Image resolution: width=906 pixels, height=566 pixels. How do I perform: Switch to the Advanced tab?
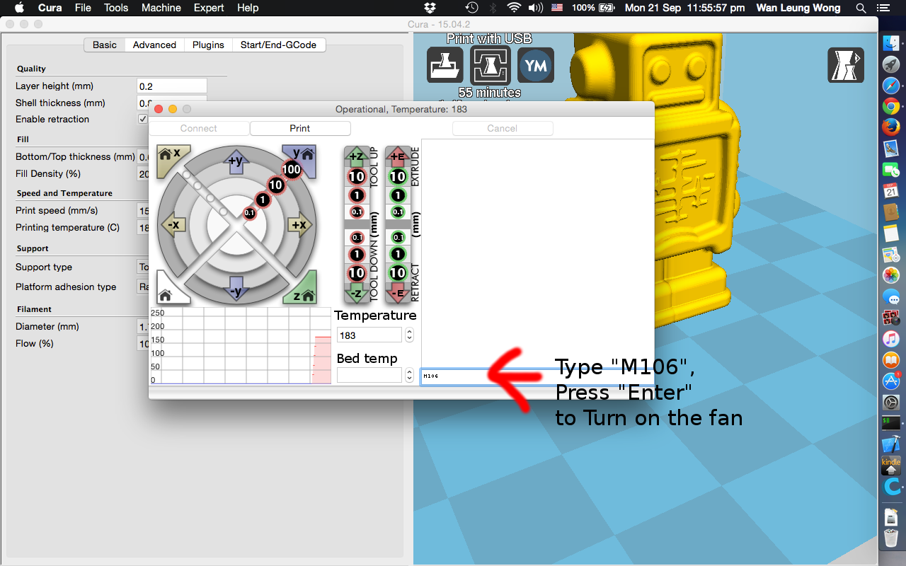click(x=154, y=45)
